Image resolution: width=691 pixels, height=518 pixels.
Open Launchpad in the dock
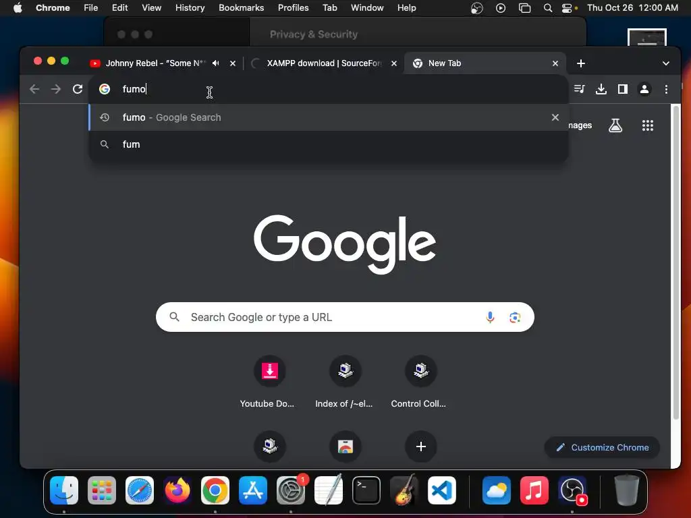point(102,490)
